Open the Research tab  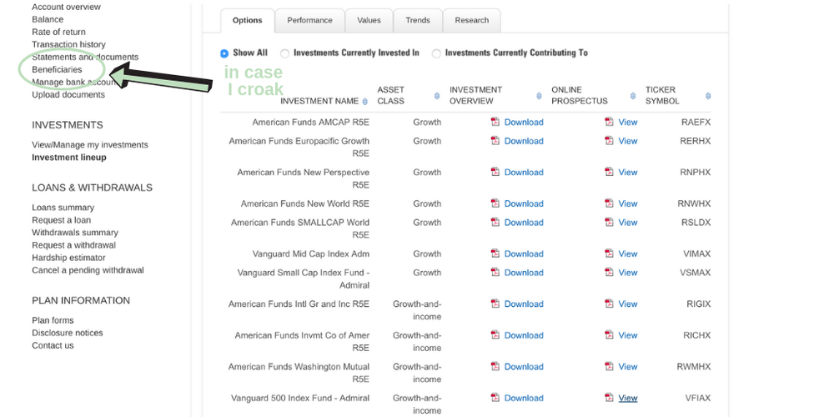(472, 20)
